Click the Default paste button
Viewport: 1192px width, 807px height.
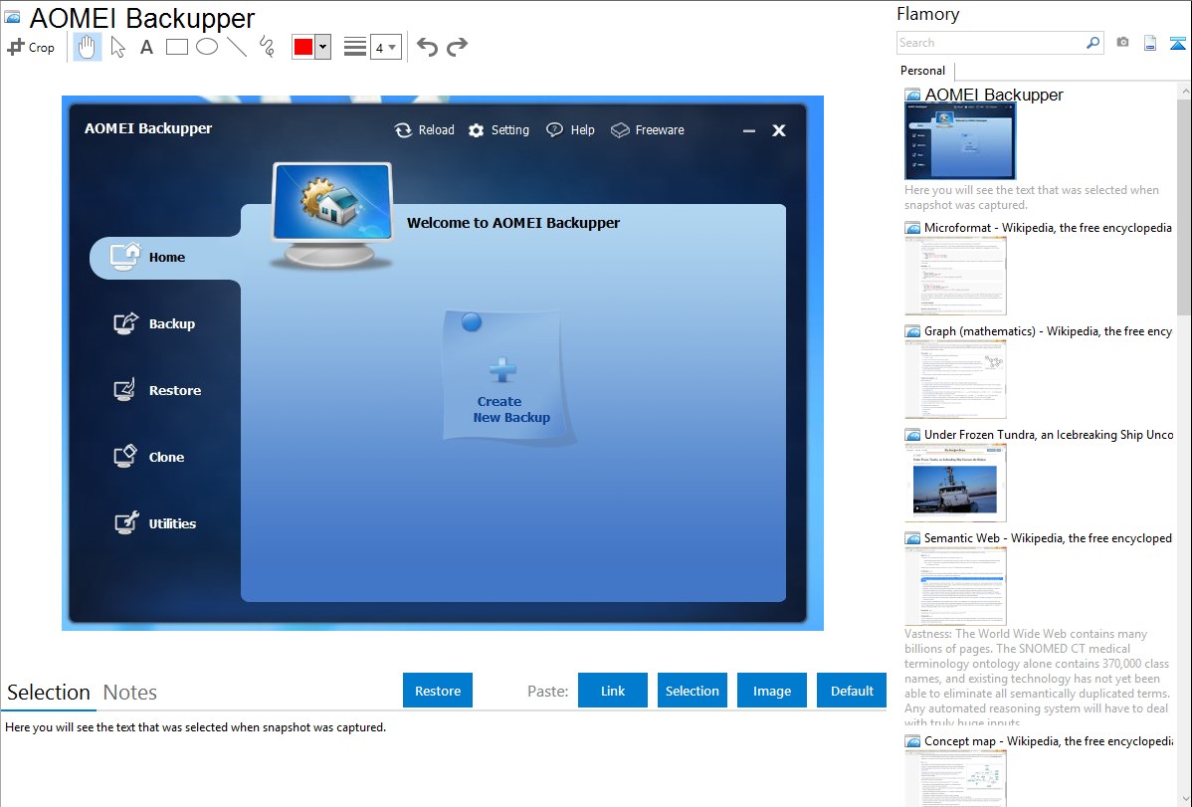pos(852,691)
